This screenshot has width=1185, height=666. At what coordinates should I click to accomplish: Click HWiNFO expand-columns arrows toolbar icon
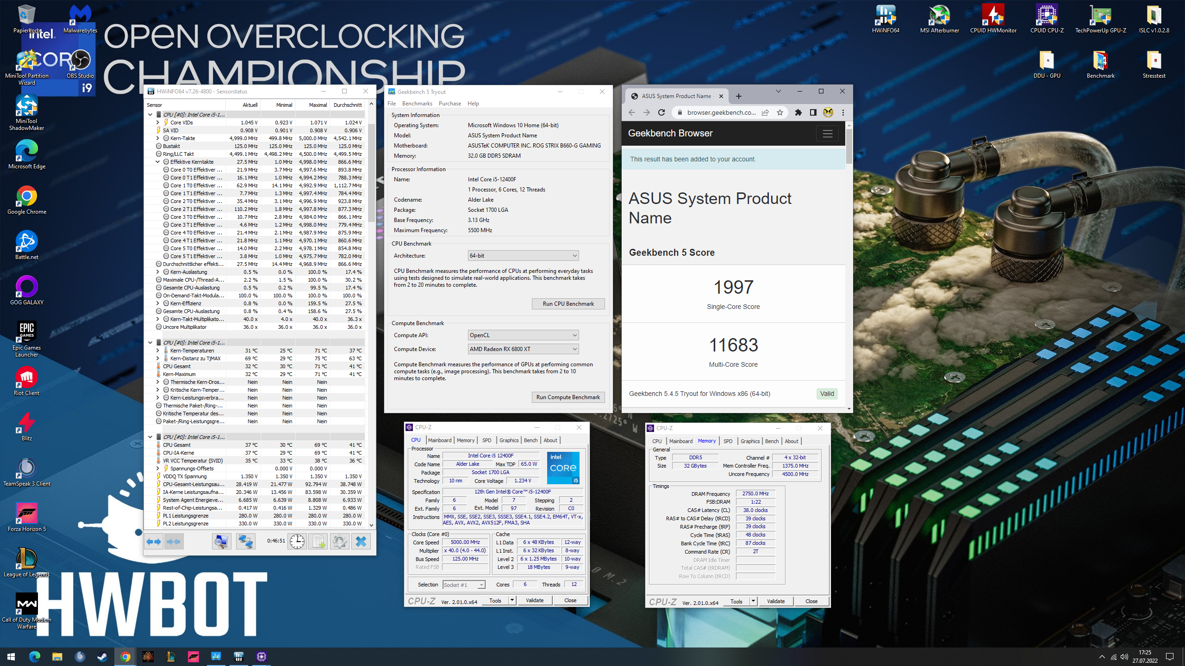(x=154, y=541)
